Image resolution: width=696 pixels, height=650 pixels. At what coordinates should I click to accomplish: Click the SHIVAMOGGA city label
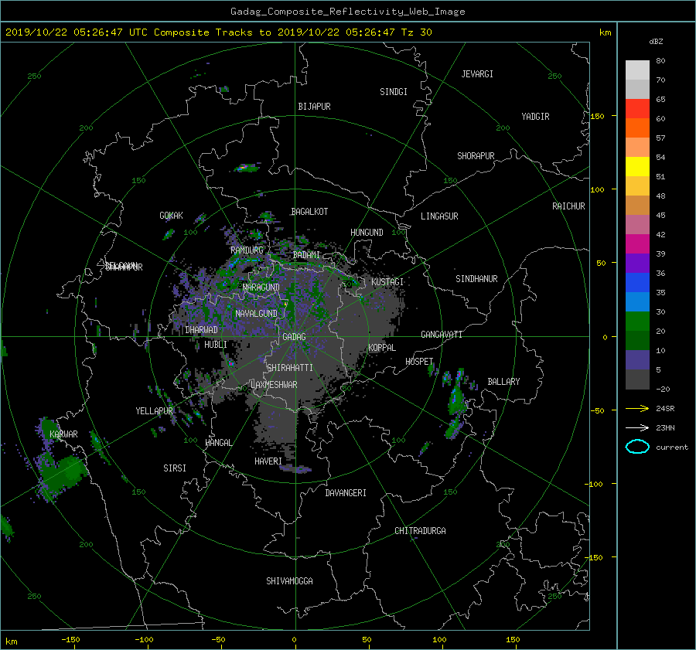(x=289, y=580)
